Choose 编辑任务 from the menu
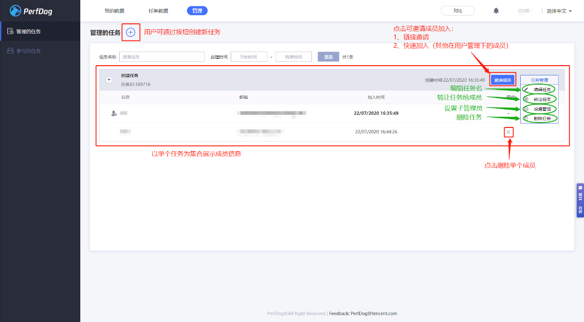 [x=539, y=89]
